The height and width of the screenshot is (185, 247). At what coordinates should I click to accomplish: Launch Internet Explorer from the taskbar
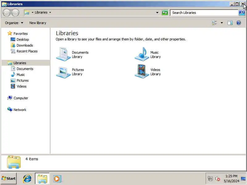tap(27, 179)
